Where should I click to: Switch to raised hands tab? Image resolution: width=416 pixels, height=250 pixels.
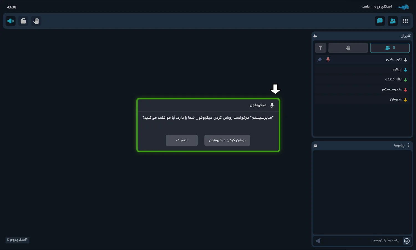click(348, 48)
